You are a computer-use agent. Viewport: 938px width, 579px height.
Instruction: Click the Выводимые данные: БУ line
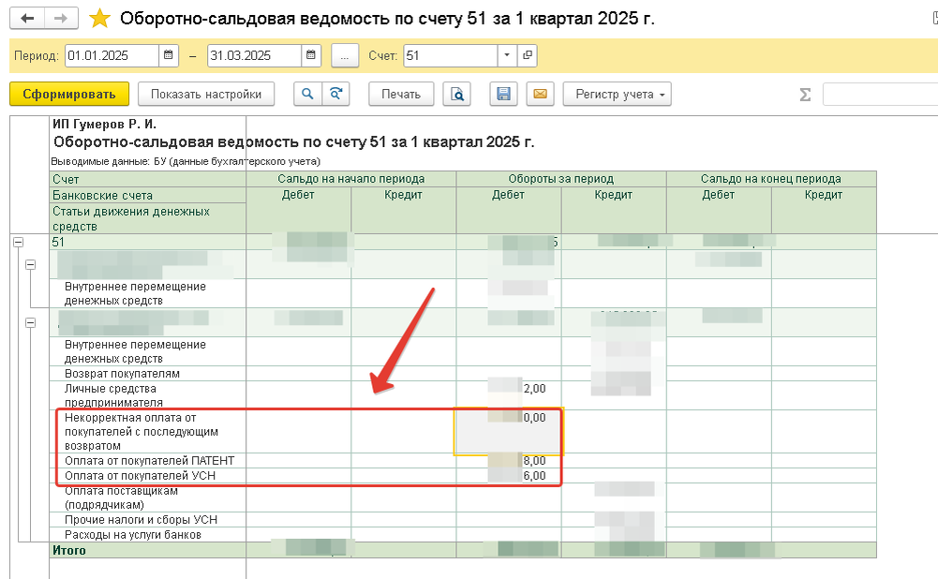186,161
